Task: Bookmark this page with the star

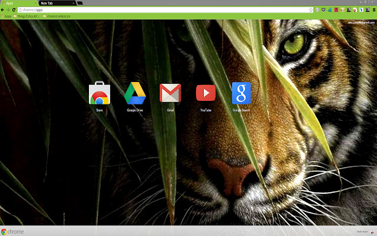Action: point(310,10)
